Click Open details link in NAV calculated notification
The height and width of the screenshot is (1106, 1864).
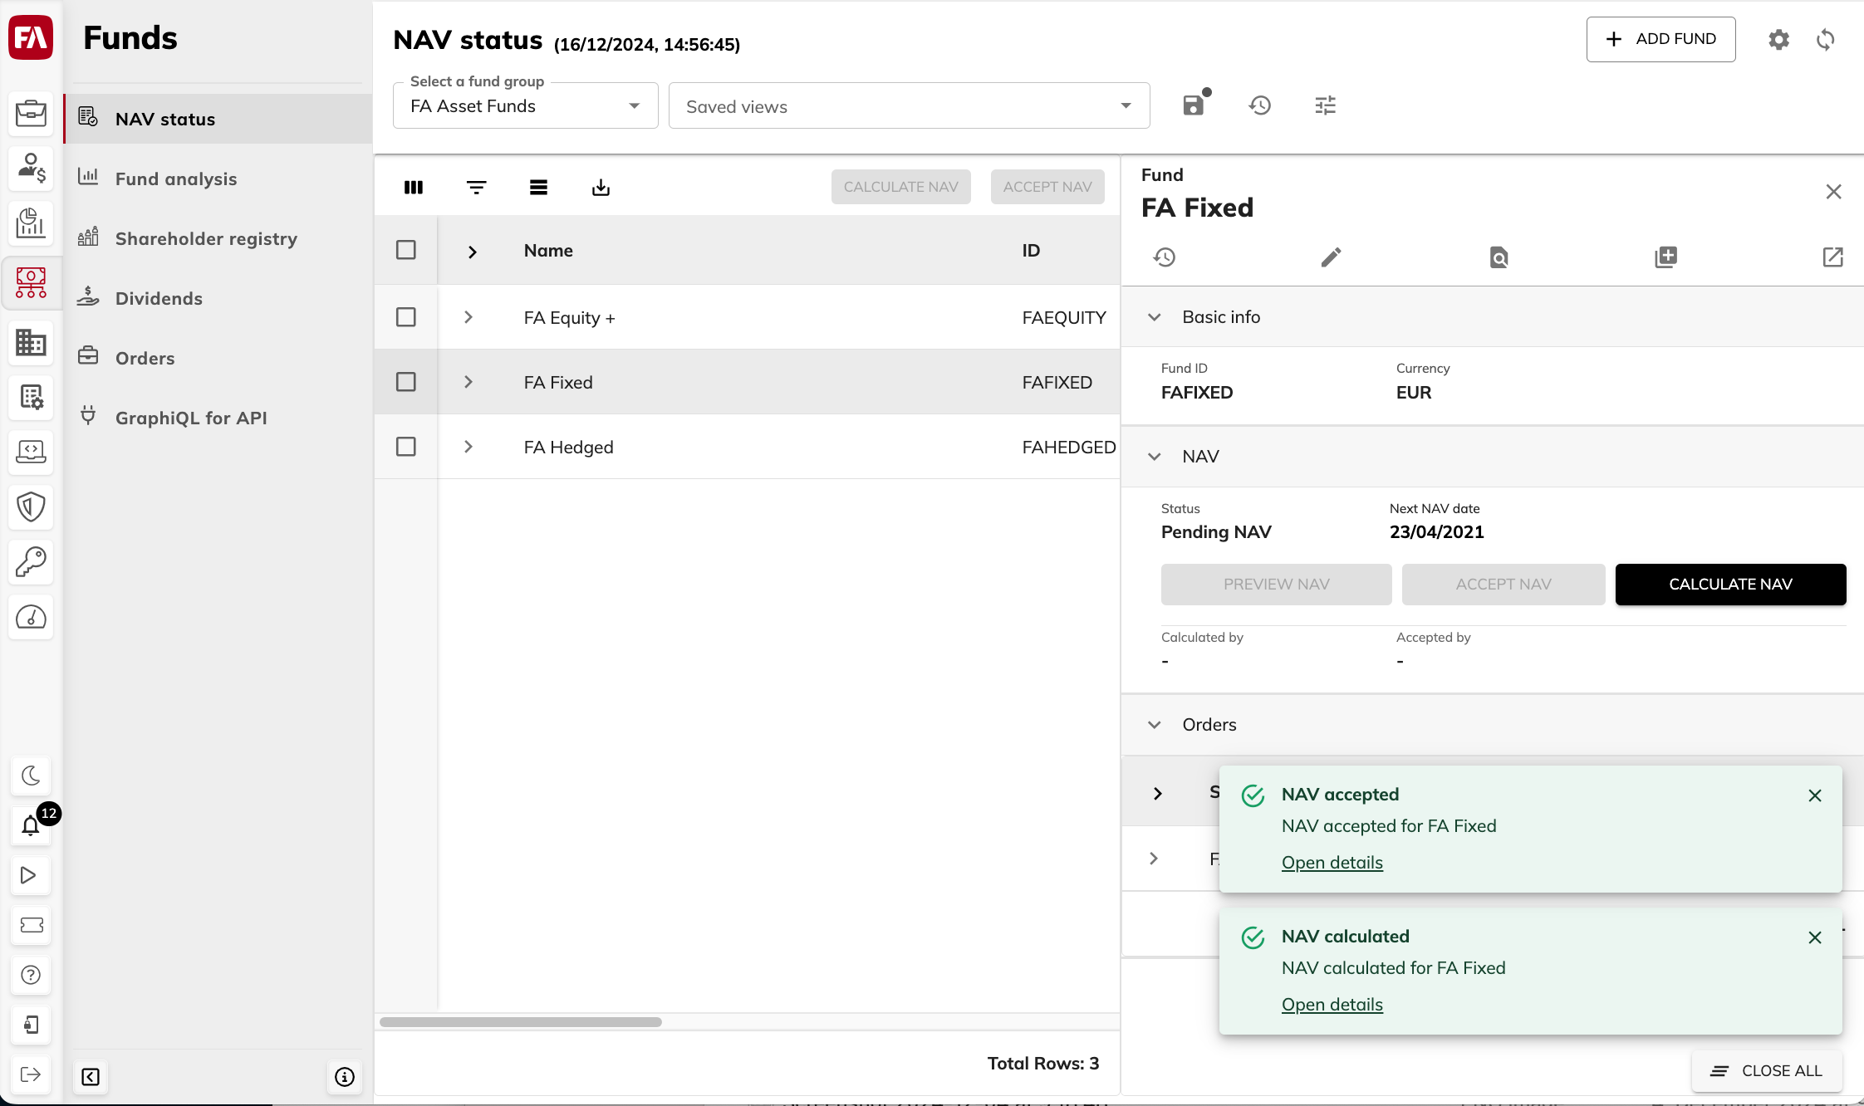point(1332,1003)
